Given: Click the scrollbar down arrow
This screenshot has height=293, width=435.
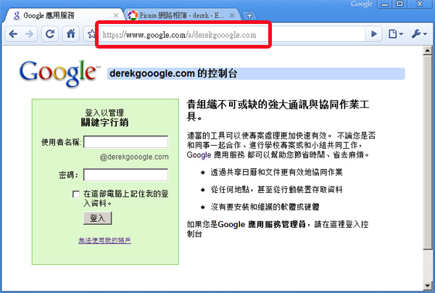Looking at the screenshot, I should click(x=428, y=285).
